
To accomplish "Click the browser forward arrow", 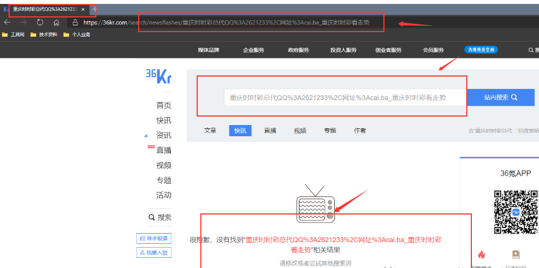I will [23, 23].
